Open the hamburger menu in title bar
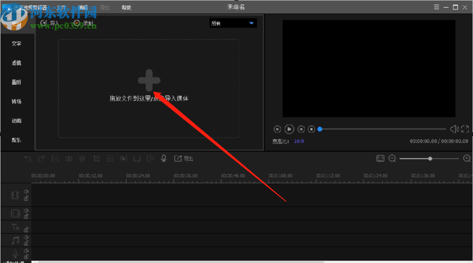The image size is (473, 263). pos(436,7)
